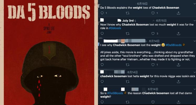This screenshot has height=105, width=196.
Task: Open chevron menu on 'I see why' tweet
Action: (x=195, y=41)
